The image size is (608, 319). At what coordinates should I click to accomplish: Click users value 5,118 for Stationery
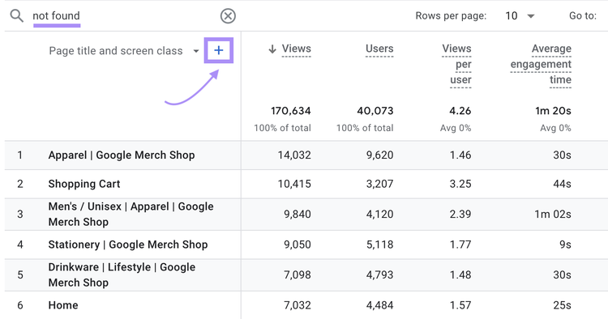point(379,245)
